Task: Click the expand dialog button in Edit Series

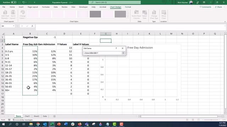Action: pyautogui.click(x=123, y=53)
